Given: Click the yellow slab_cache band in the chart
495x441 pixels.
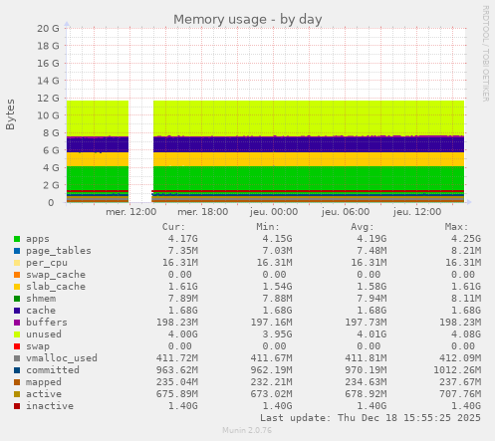Looking at the screenshot, I should pos(309,159).
